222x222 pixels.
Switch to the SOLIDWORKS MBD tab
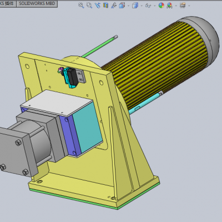coord(37,3)
